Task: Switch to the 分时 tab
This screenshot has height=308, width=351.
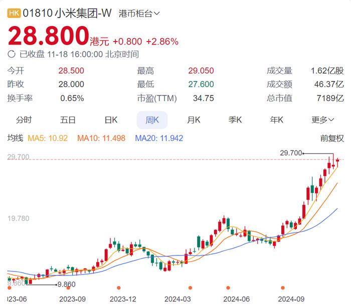Action: 24,120
